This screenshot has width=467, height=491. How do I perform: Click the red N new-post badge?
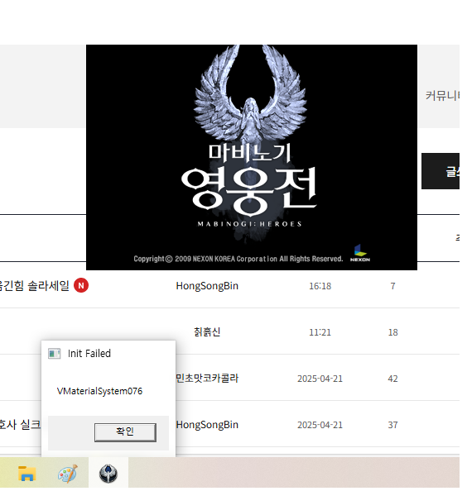pyautogui.click(x=81, y=285)
